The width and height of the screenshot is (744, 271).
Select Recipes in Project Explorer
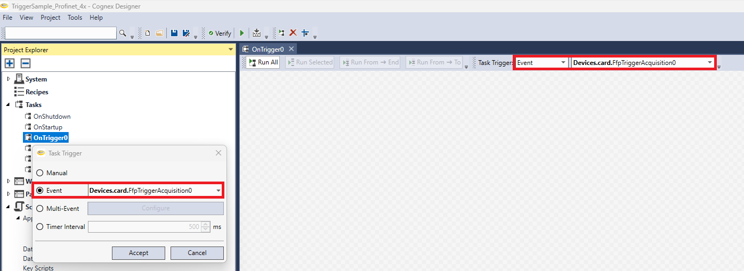(x=37, y=92)
